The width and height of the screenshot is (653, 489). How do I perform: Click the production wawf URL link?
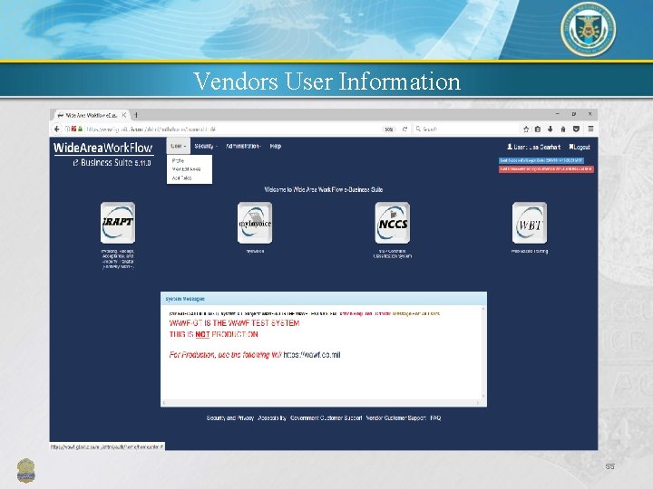click(x=312, y=355)
